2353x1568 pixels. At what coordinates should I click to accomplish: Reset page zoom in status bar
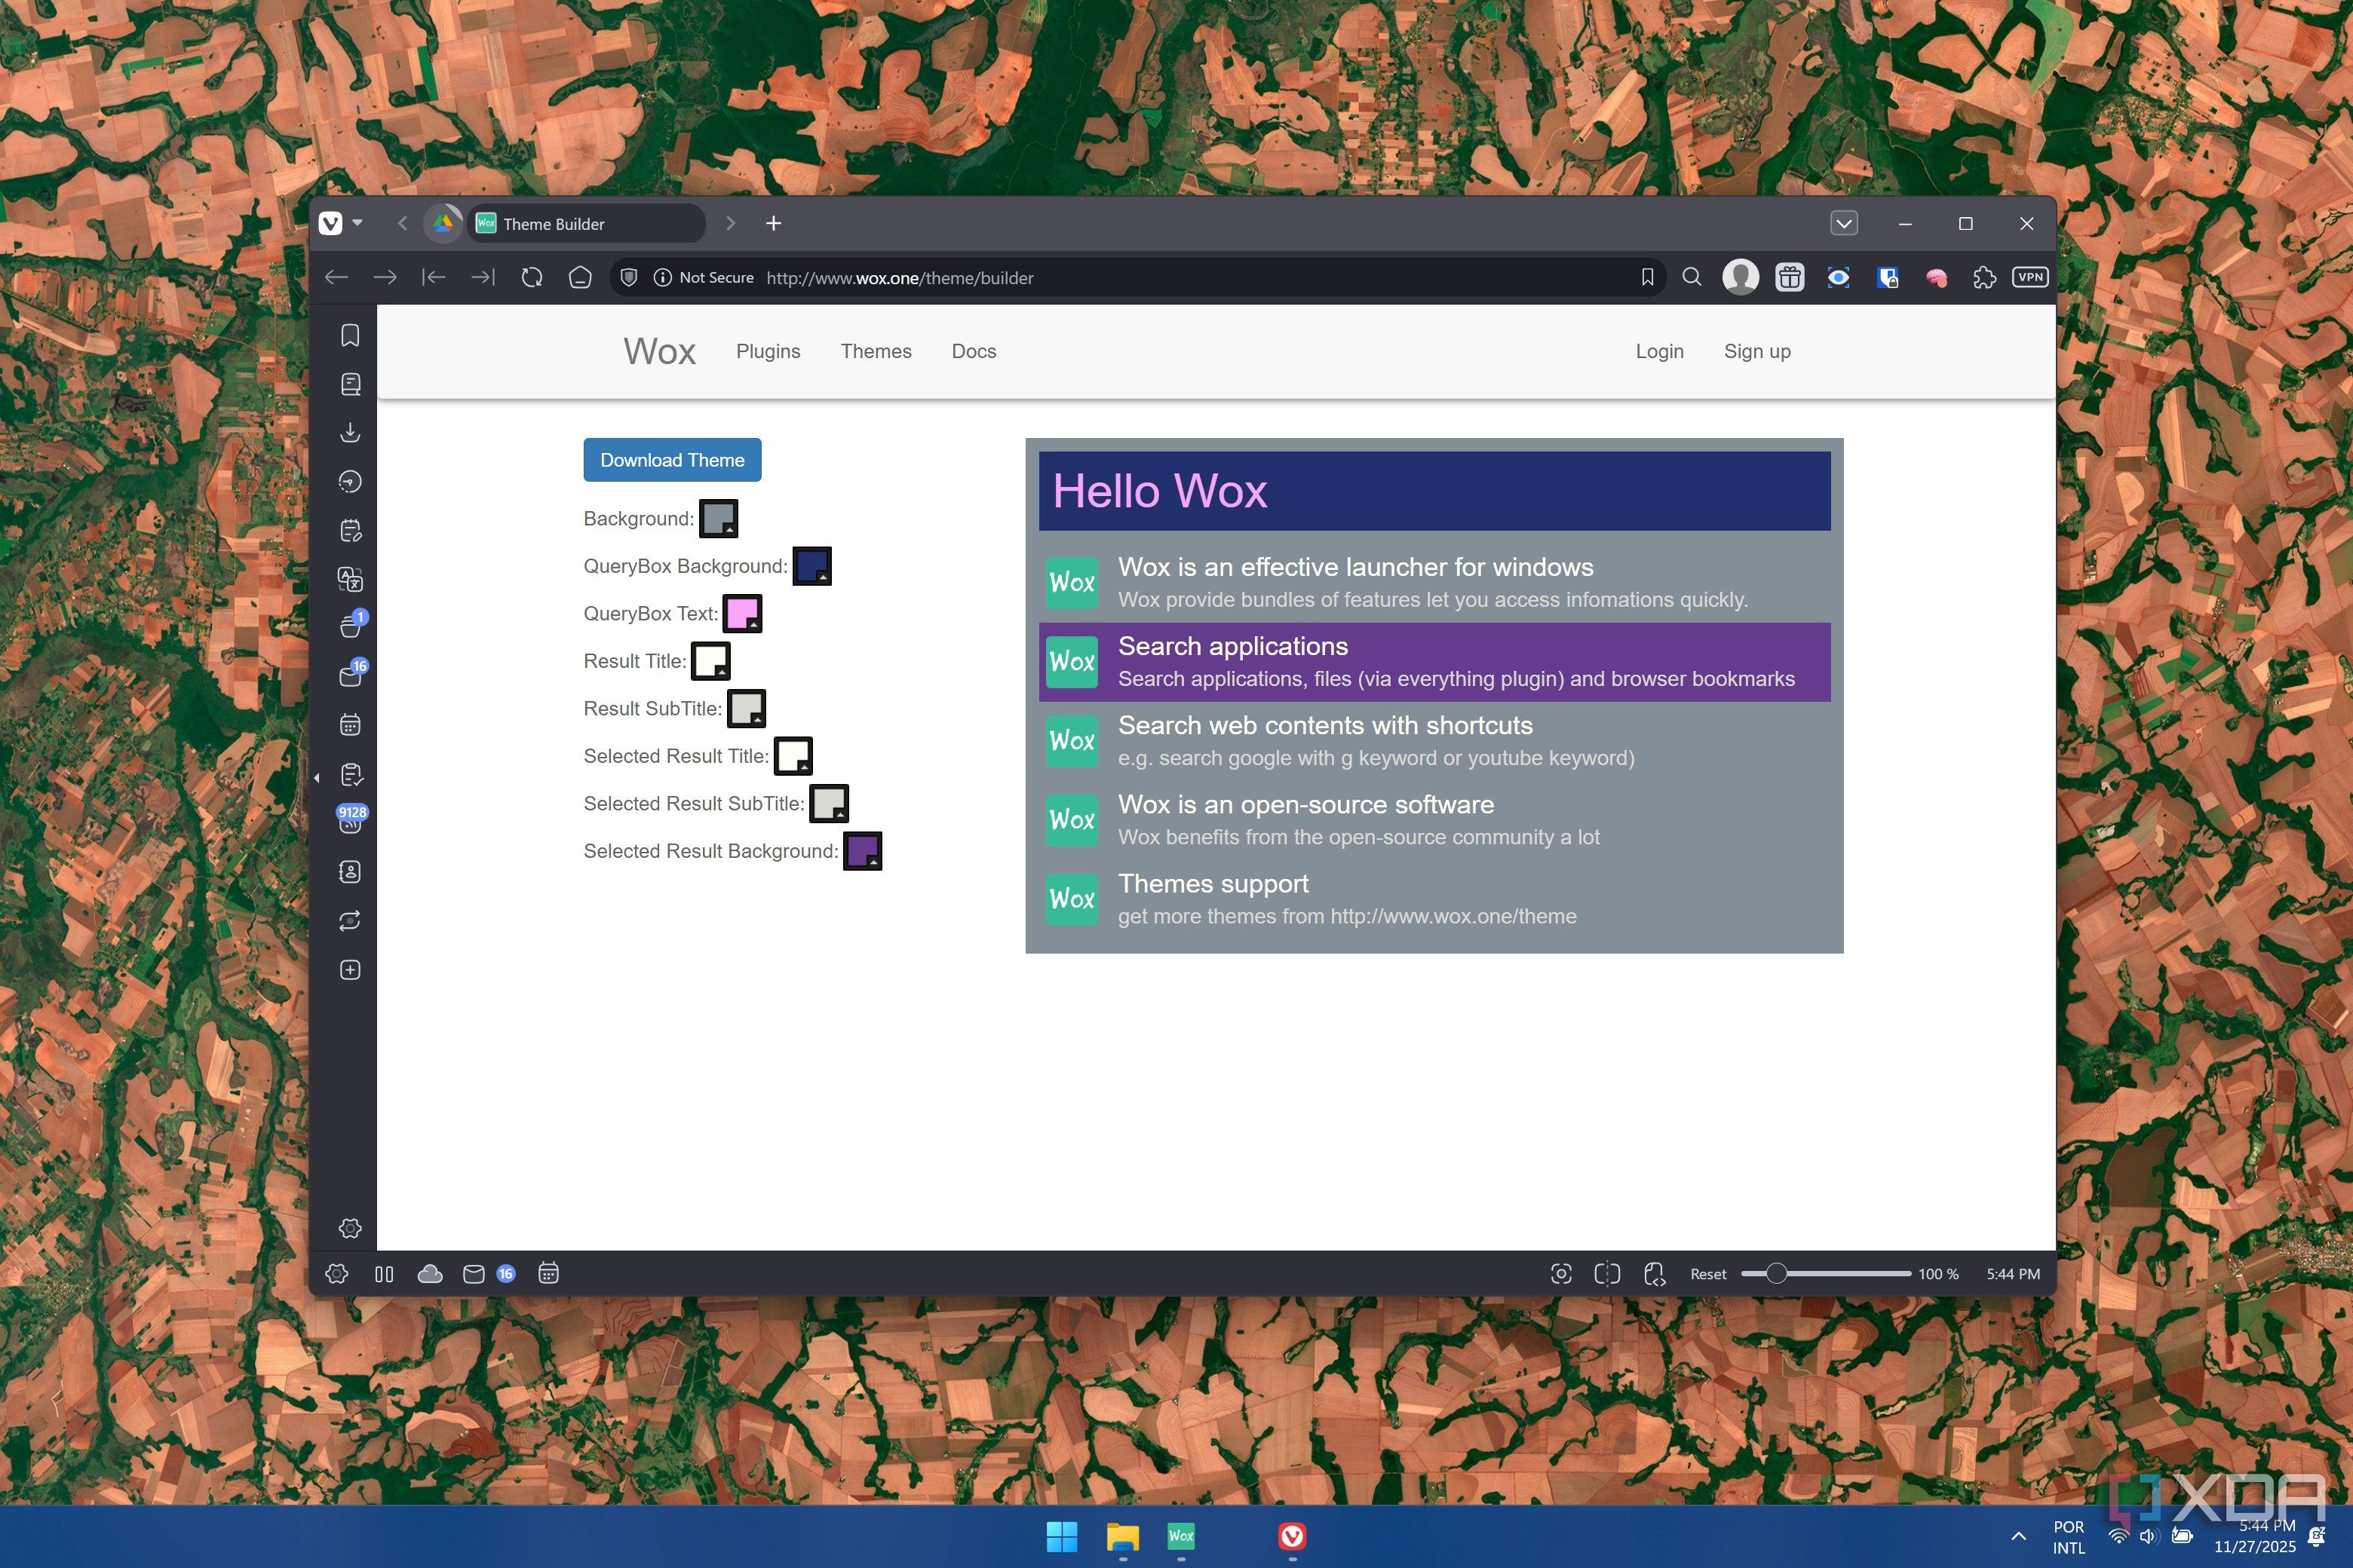point(1707,1273)
